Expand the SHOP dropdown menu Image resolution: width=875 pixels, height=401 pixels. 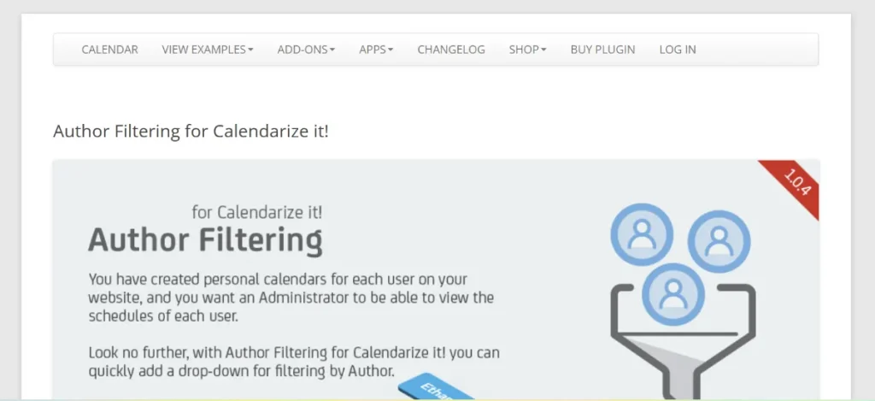(527, 50)
